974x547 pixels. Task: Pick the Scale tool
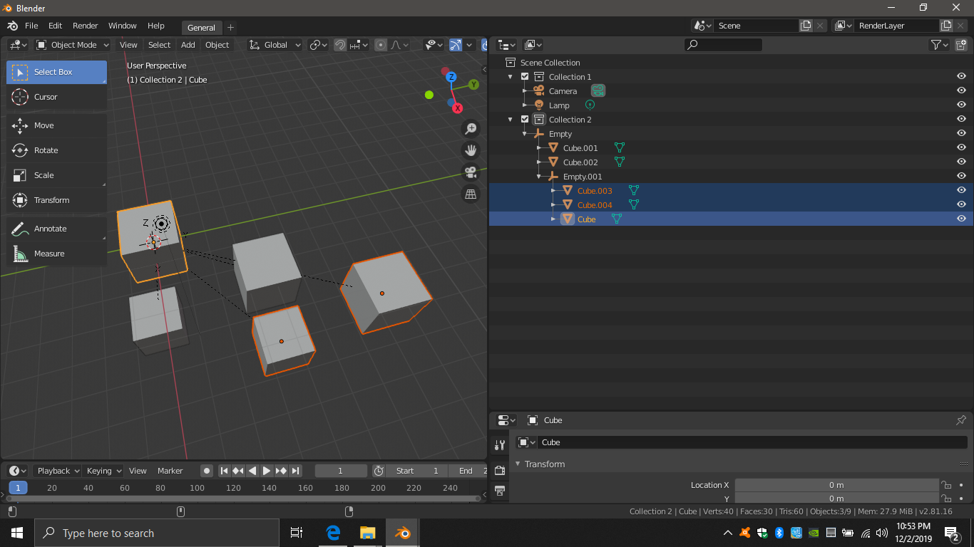coord(57,175)
